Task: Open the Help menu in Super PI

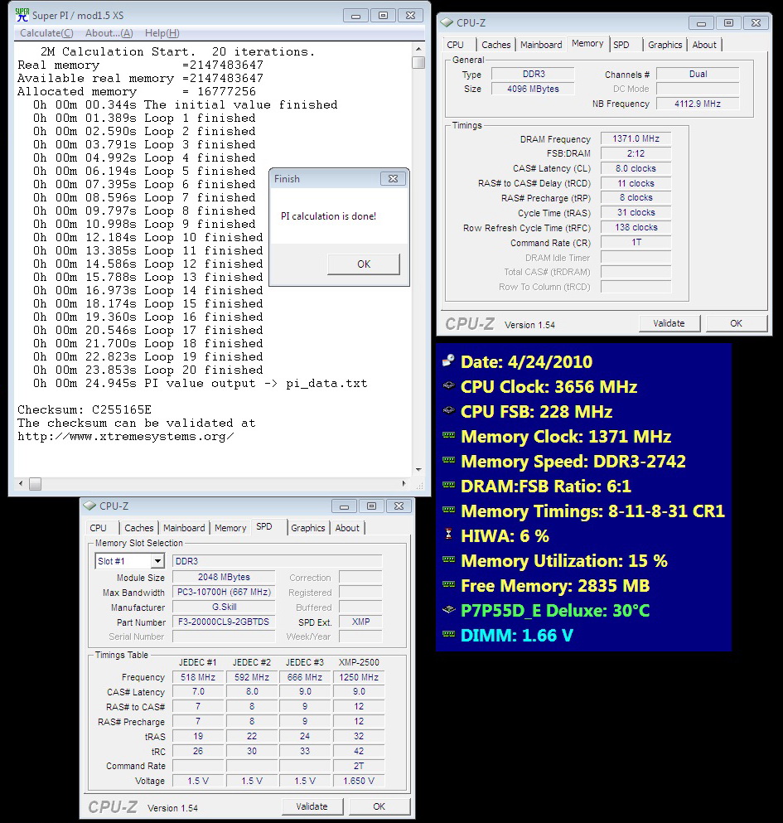Action: pyautogui.click(x=162, y=33)
